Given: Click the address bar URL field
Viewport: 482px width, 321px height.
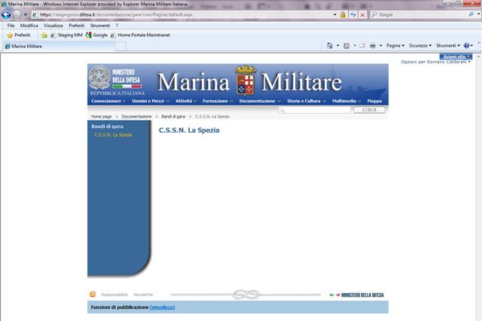Looking at the screenshot, I should click(x=182, y=14).
